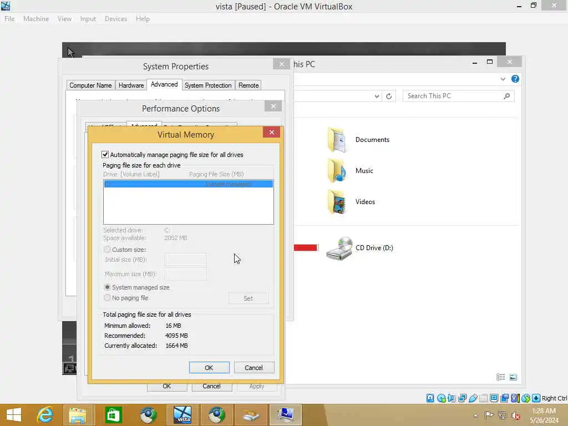Click the virtualization features V indicator
This screenshot has height=426, width=568.
point(515,398)
